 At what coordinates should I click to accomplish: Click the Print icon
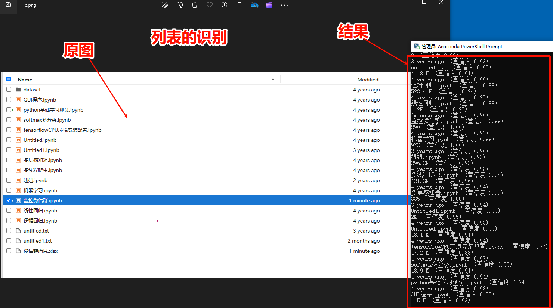240,5
